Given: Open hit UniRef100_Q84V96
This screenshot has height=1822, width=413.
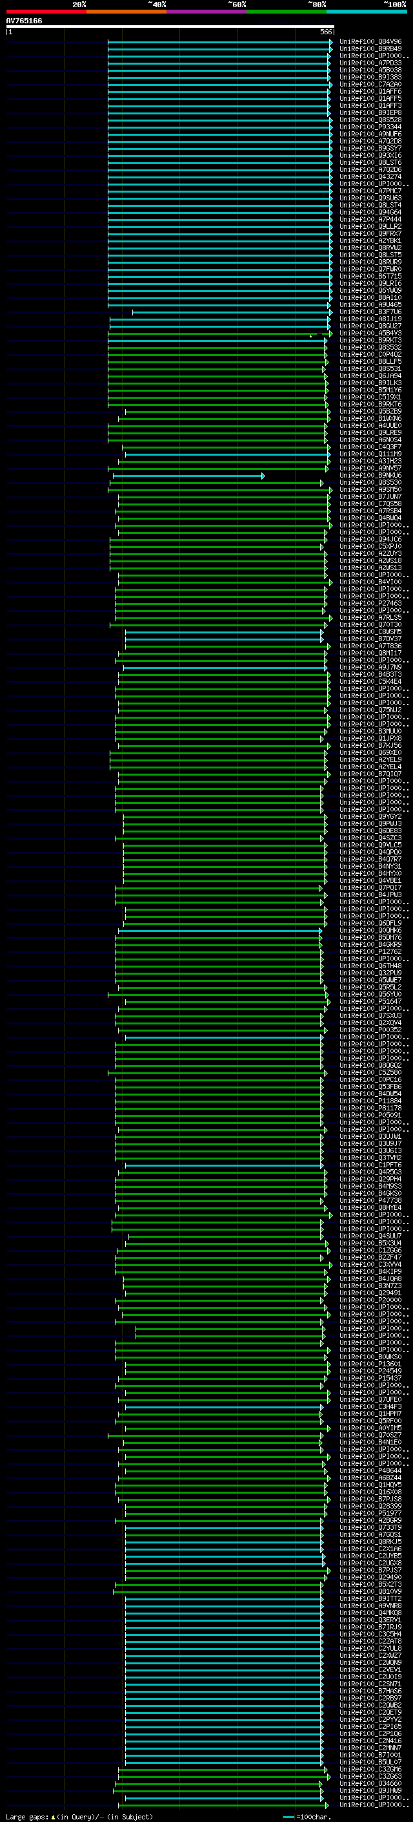Looking at the screenshot, I should (x=370, y=42).
